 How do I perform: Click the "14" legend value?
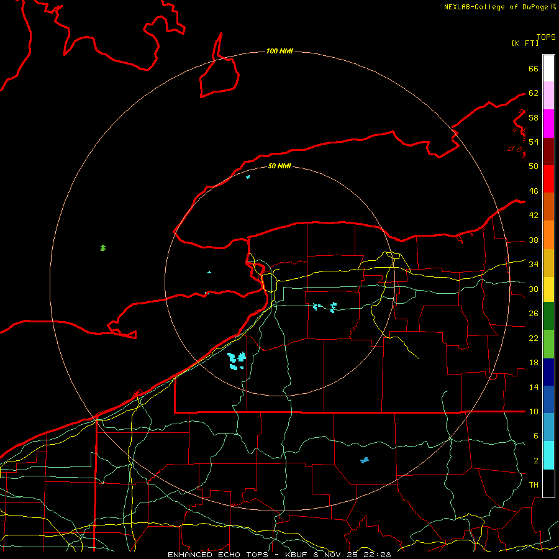[x=534, y=387]
